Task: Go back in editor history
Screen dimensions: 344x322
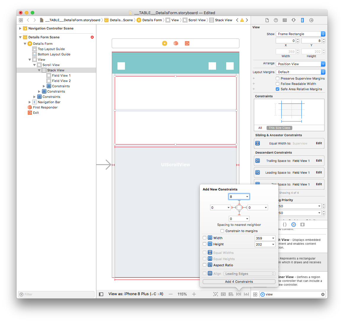Action: click(x=28, y=20)
